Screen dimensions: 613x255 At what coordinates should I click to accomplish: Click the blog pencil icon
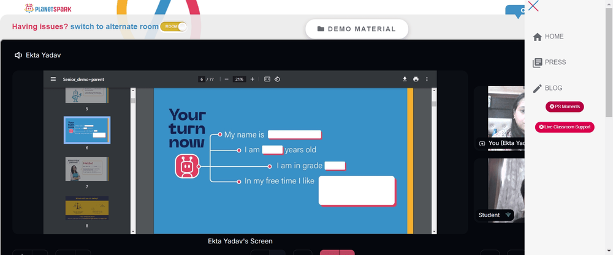538,89
